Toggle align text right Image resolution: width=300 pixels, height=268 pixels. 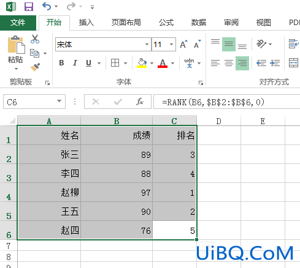tap(242, 63)
